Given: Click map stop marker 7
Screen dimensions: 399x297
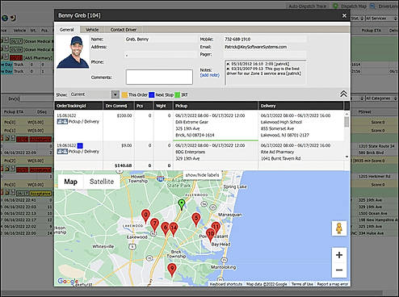Looking at the screenshot, I should [154, 225].
